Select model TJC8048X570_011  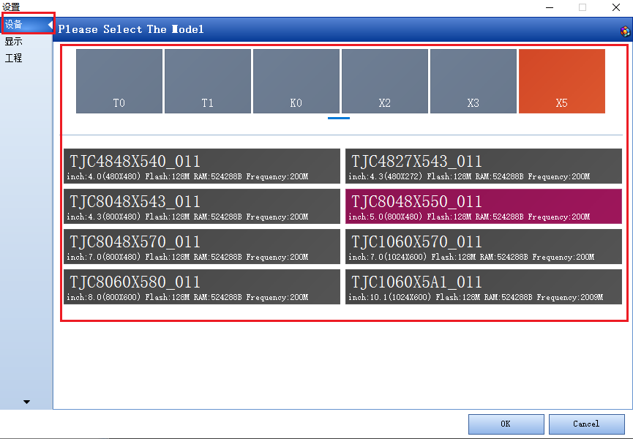[x=202, y=247]
